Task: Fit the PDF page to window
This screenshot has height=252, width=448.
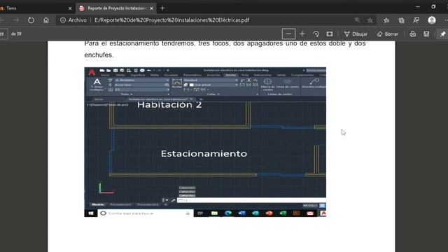Action: 330,34
